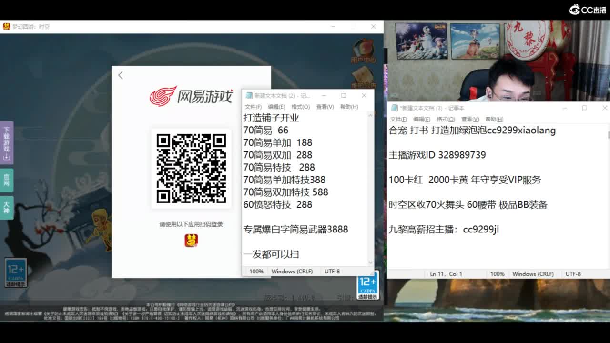The width and height of the screenshot is (610, 343).
Task: Click 100% zoom in Notepad (2) status bar
Action: pos(256,271)
